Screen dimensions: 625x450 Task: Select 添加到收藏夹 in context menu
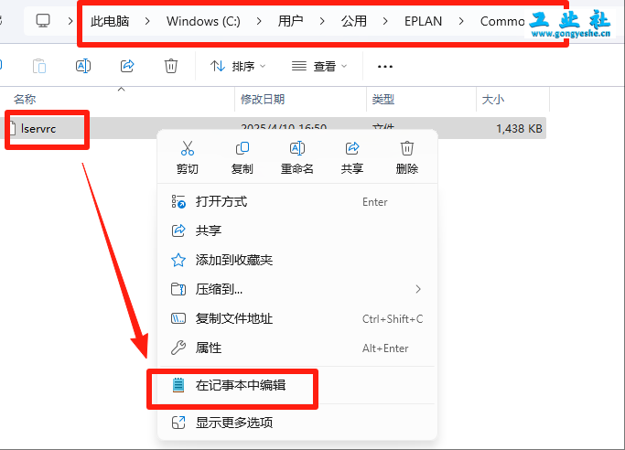[297, 260]
